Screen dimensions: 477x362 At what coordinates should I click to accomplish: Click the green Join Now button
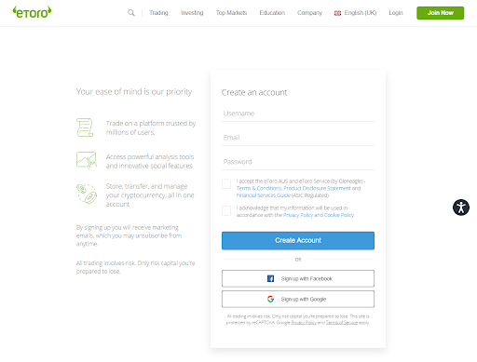(x=440, y=13)
